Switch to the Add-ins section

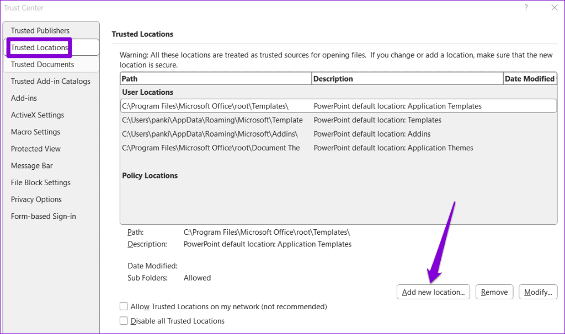tap(24, 98)
